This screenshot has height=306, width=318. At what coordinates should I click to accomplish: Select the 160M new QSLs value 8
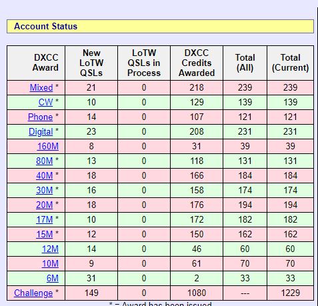pos(91,146)
